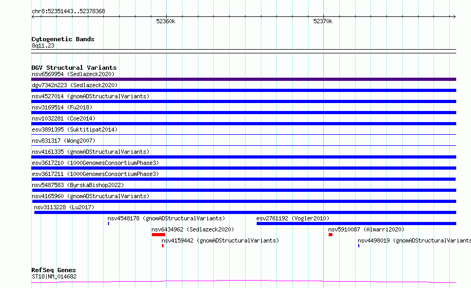The width and height of the screenshot is (471, 288).
Task: Select esv3617211 (1000GenomesConsortiumPhase3) label
Action: [x=95, y=174]
